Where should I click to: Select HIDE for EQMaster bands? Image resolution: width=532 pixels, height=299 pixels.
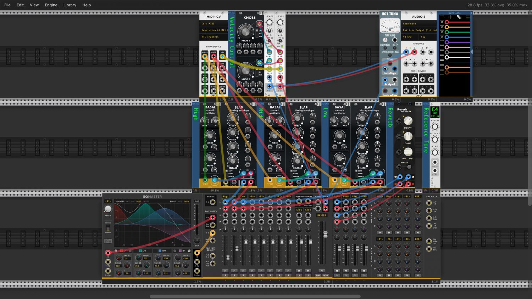[180, 202]
